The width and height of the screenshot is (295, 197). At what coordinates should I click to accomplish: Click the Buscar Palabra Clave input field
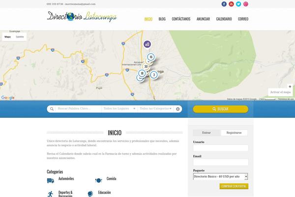[78, 108]
